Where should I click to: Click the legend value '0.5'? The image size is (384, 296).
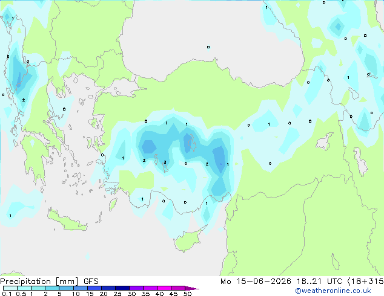(x=21, y=294)
